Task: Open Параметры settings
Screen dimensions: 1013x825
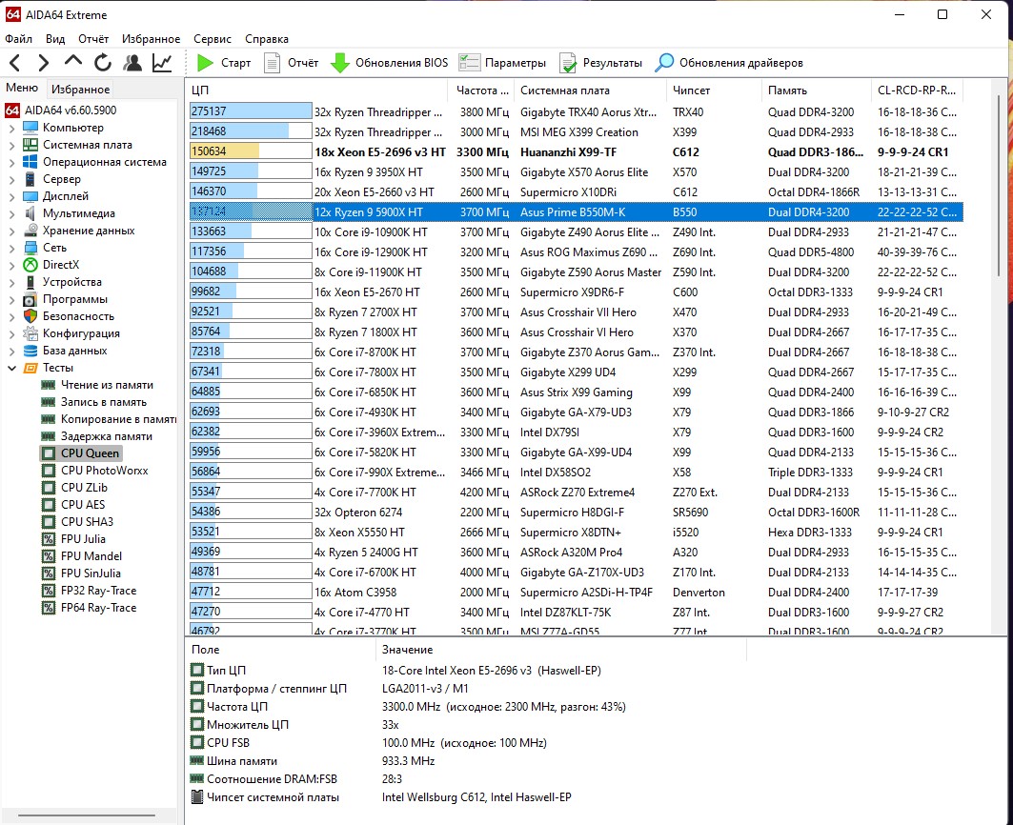Action: point(502,63)
